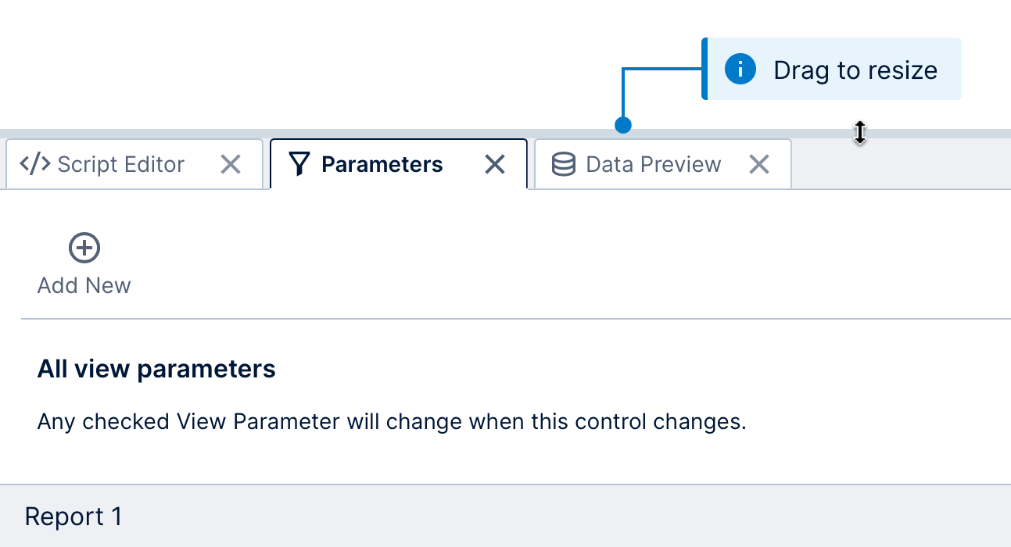1011x547 pixels.
Task: Click the database icon on Data Preview tab
Action: 563,164
